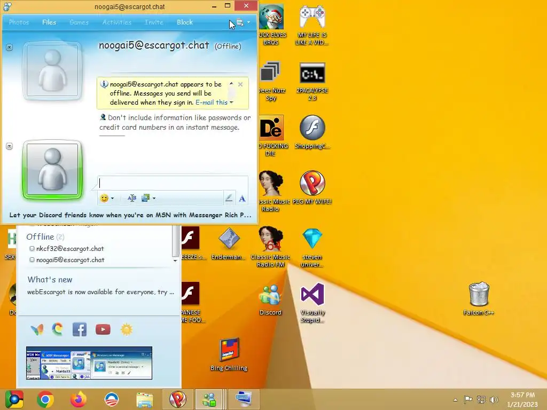The image size is (547, 410).
Task: Open the dropdown arrow beside show menu icon
Action: tap(248, 22)
